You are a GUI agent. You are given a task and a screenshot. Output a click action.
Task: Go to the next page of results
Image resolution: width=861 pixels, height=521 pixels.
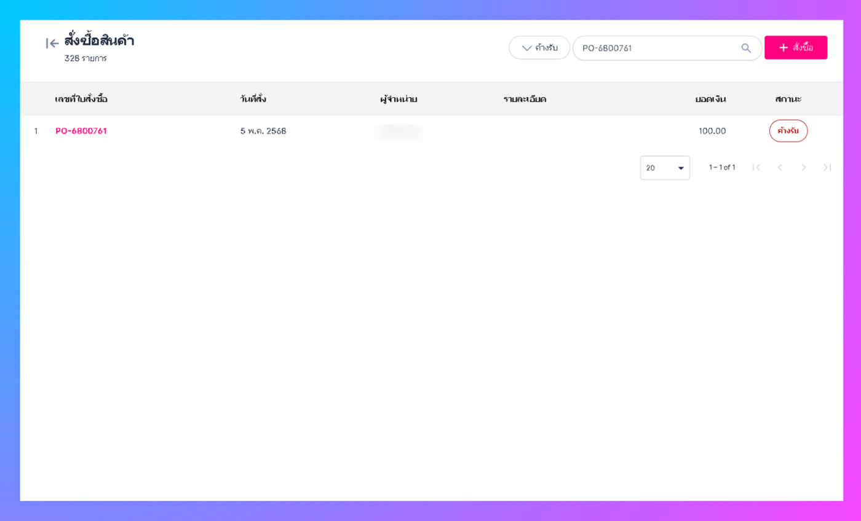(x=803, y=167)
